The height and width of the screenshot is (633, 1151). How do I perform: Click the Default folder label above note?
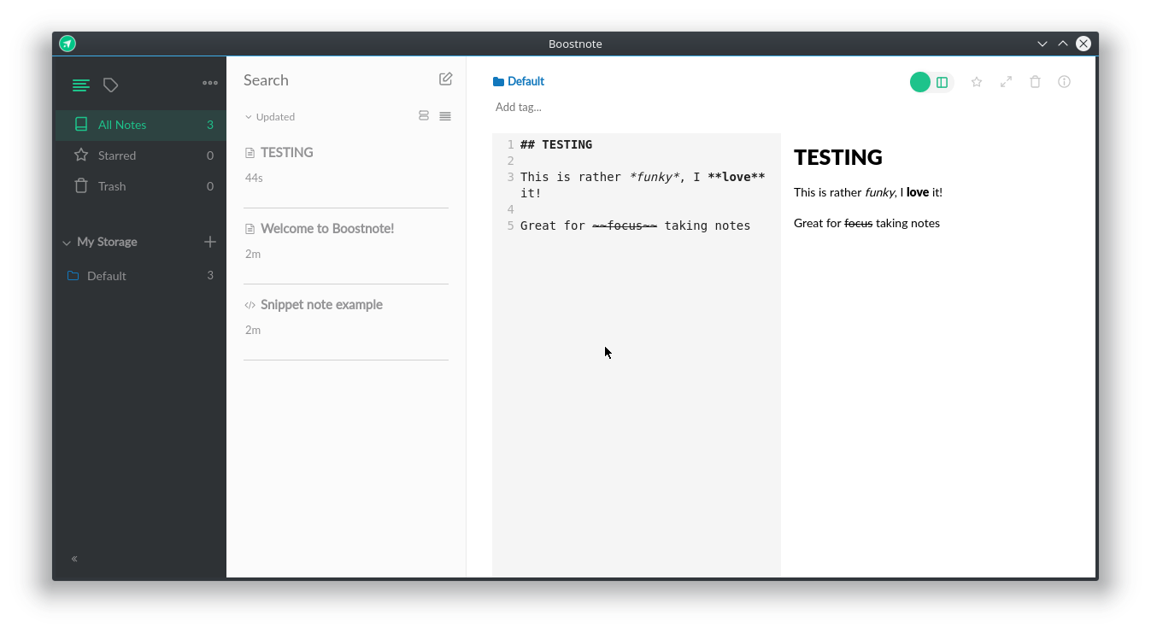coord(519,81)
